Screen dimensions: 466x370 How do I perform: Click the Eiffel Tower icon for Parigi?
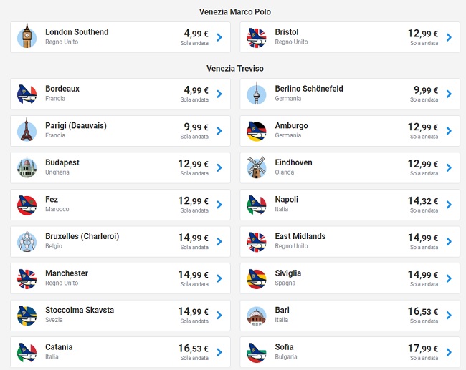click(x=27, y=130)
